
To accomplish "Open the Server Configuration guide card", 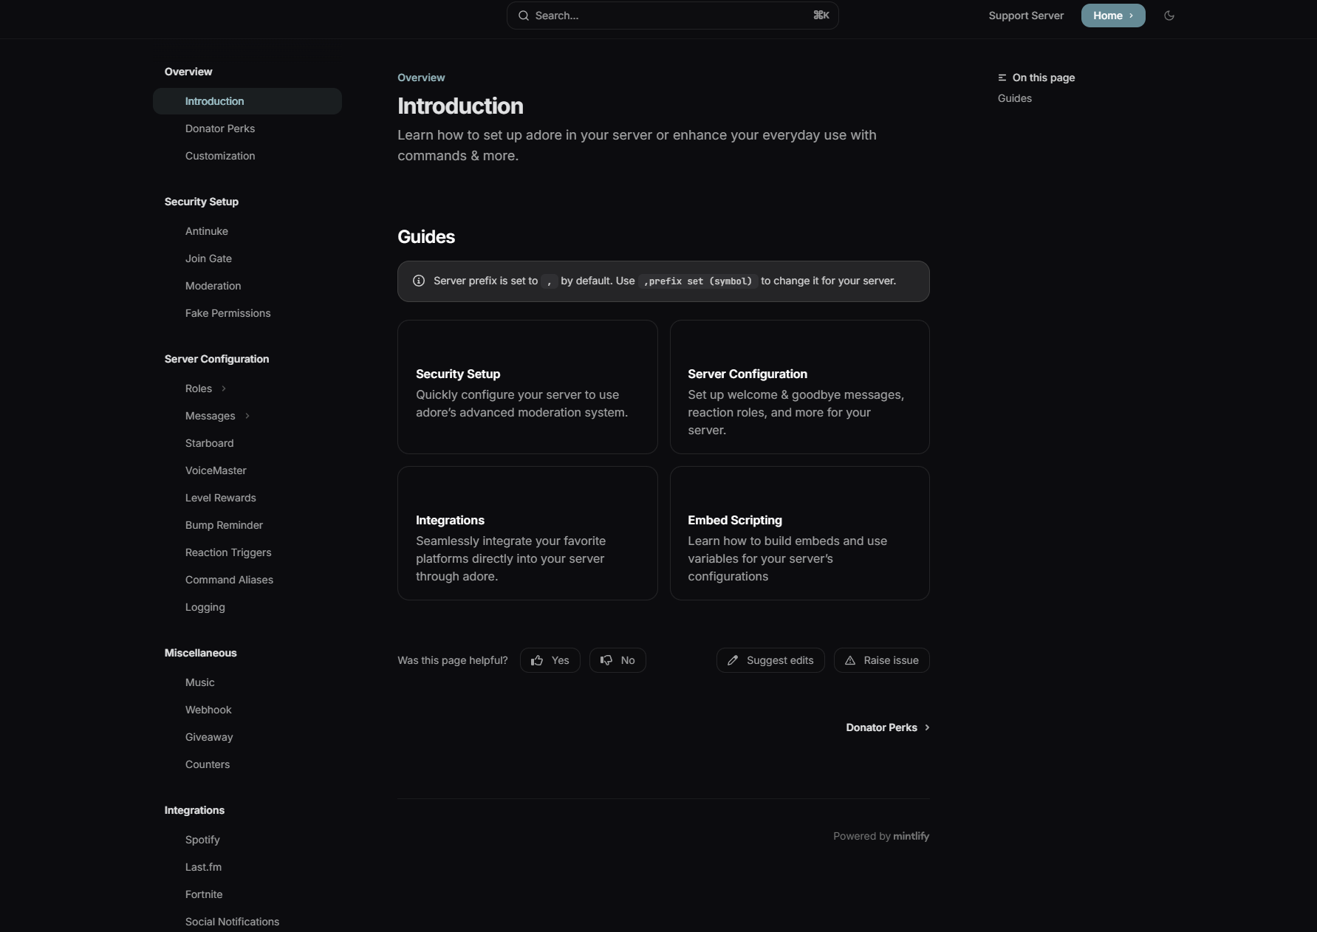I will click(x=799, y=387).
